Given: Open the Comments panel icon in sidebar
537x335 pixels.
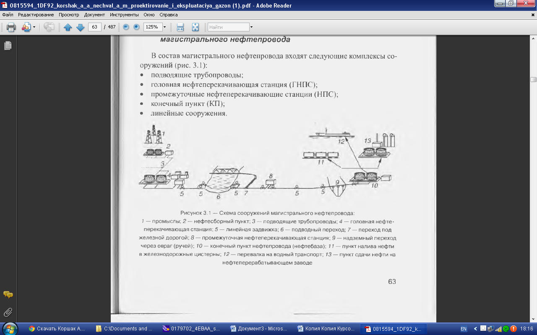Looking at the screenshot, I should (8, 295).
